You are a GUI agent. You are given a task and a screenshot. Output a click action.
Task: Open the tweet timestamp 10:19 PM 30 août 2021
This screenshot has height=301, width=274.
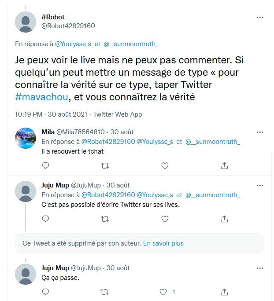pos(51,114)
